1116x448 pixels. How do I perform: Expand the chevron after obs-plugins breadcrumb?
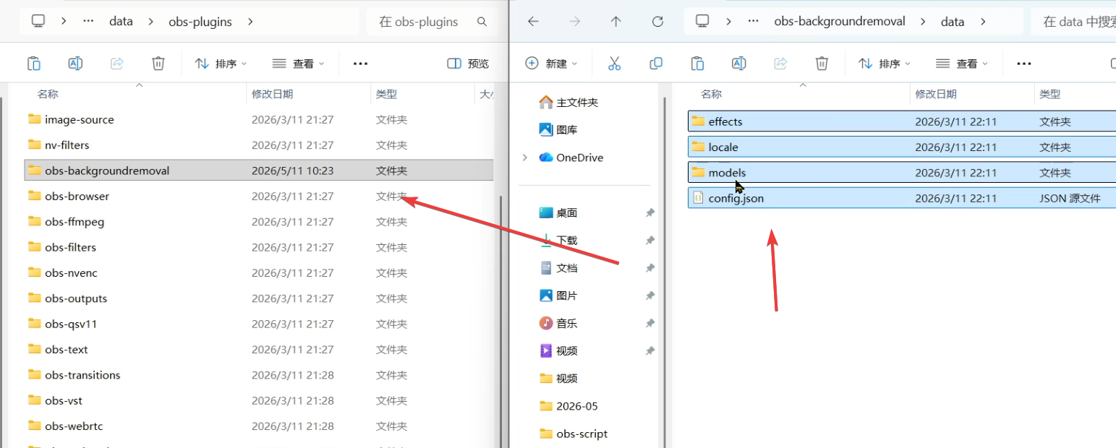(x=250, y=22)
